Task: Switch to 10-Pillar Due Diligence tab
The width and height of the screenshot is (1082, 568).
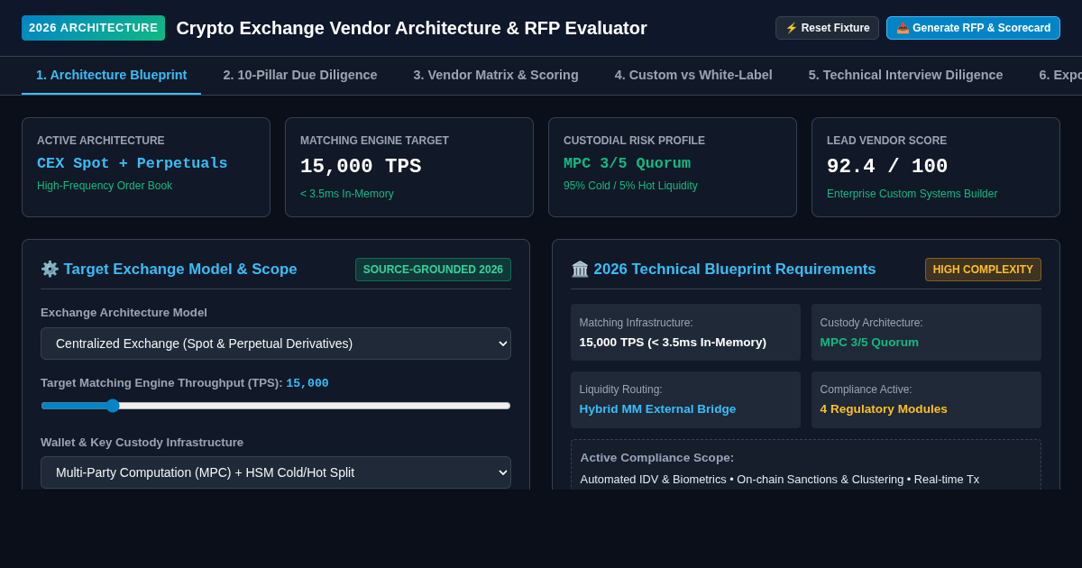Action: (x=300, y=75)
